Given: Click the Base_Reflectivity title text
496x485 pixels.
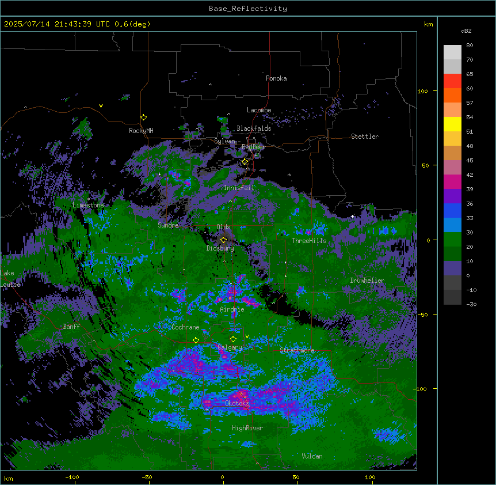Looking at the screenshot, I should point(248,9).
